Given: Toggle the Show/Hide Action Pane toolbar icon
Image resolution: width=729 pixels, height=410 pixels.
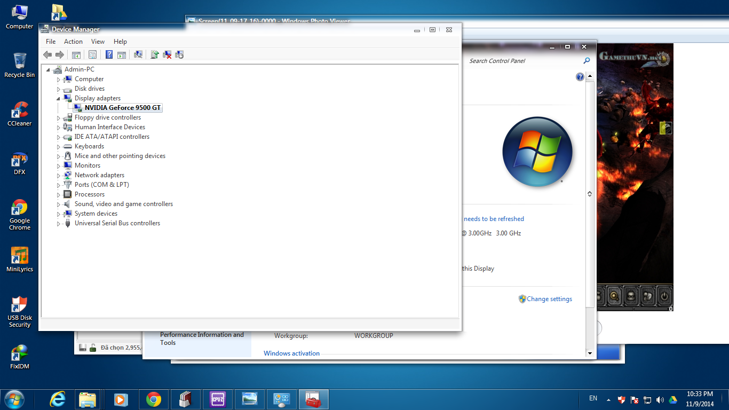Looking at the screenshot, I should pyautogui.click(x=122, y=54).
